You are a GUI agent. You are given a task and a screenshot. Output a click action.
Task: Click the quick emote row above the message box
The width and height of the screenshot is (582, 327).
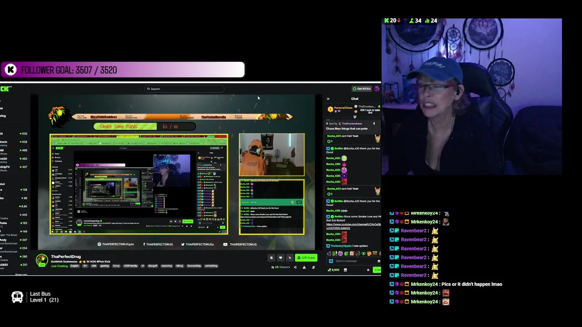(x=354, y=253)
